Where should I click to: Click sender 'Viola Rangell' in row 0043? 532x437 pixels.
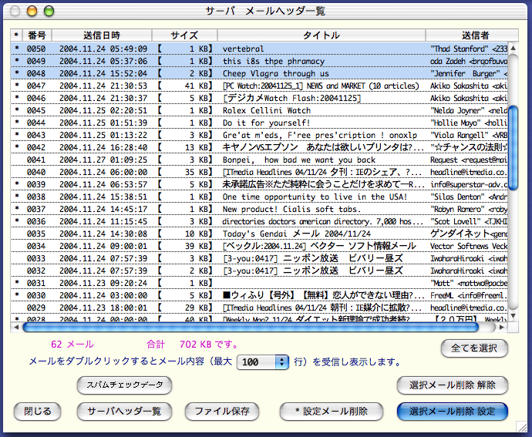[x=460, y=135]
